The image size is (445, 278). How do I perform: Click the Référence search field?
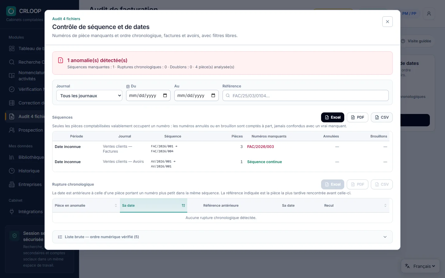click(x=306, y=95)
